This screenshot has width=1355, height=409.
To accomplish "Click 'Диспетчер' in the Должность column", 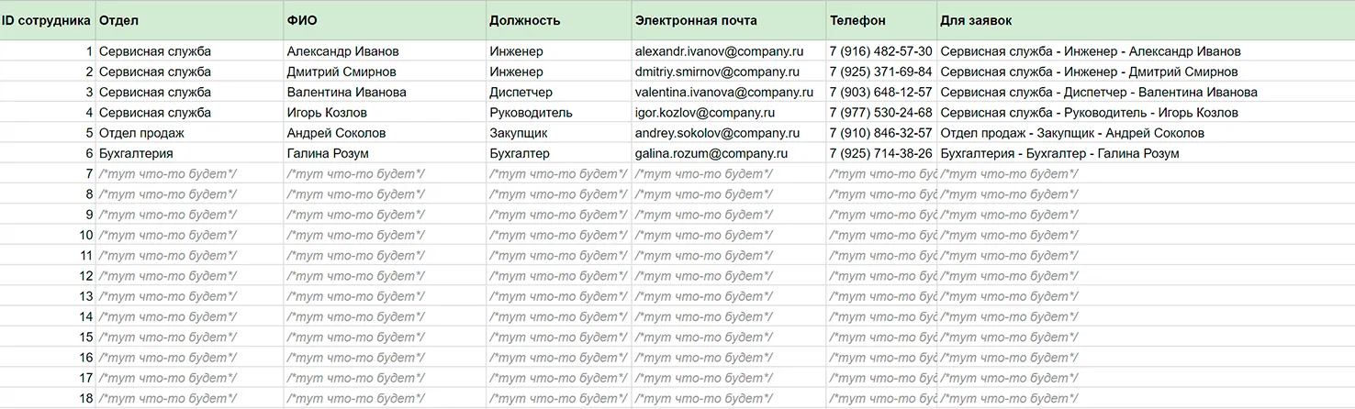I will point(559,92).
